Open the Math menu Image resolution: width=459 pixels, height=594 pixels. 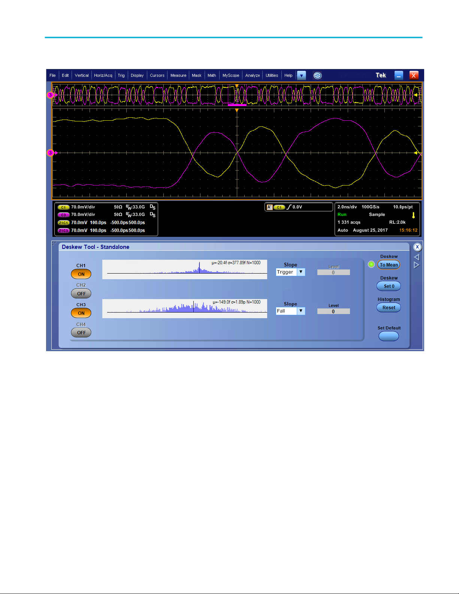[212, 75]
